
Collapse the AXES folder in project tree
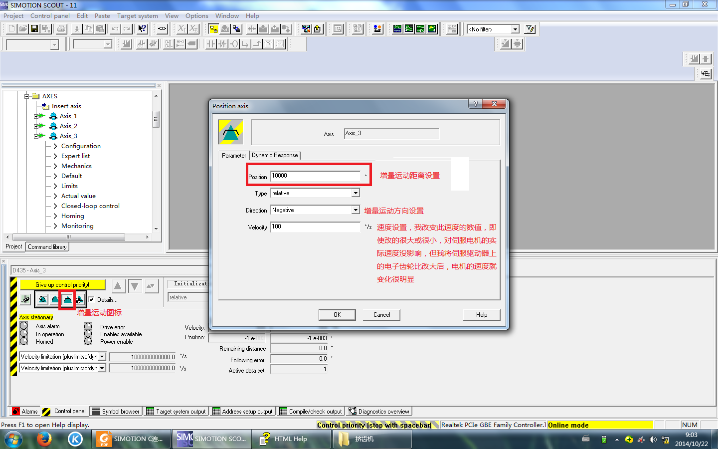point(27,96)
